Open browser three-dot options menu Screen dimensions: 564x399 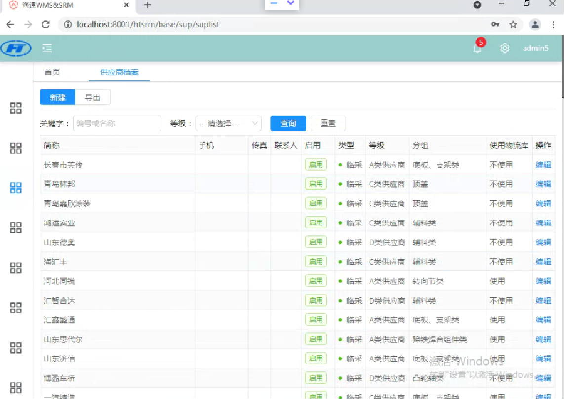pyautogui.click(x=553, y=24)
